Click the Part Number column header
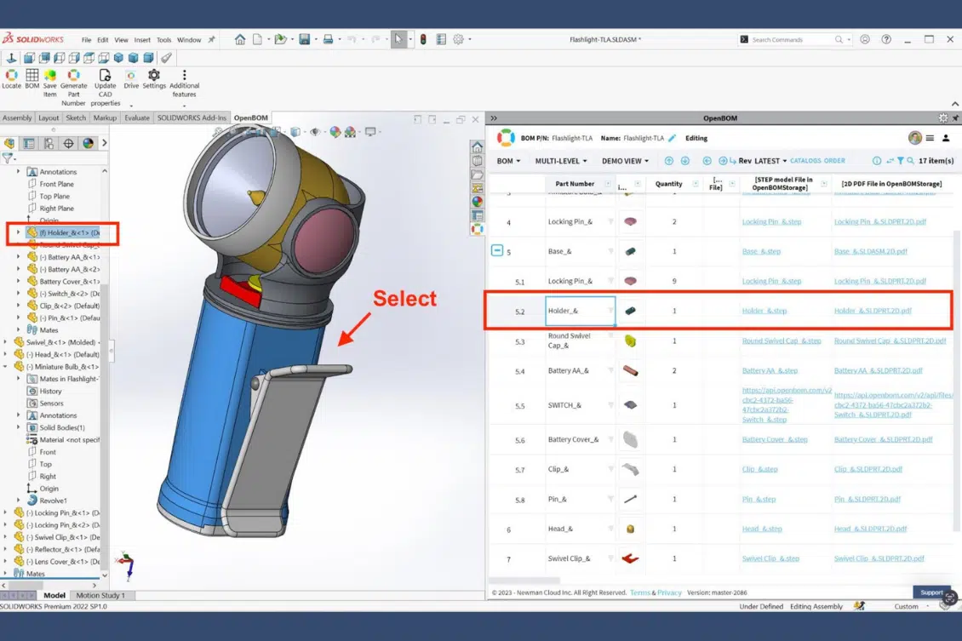This screenshot has width=962, height=641. 575,183
